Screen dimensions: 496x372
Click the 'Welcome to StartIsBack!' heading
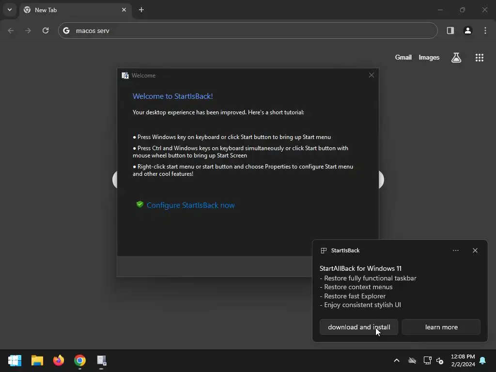coord(173,96)
